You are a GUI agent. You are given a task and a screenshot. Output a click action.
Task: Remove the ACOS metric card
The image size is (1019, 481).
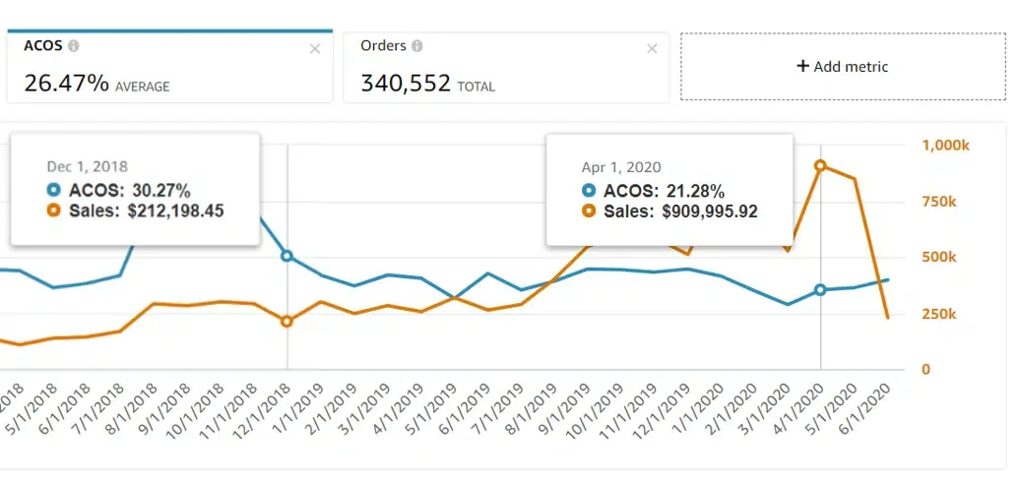coord(315,49)
